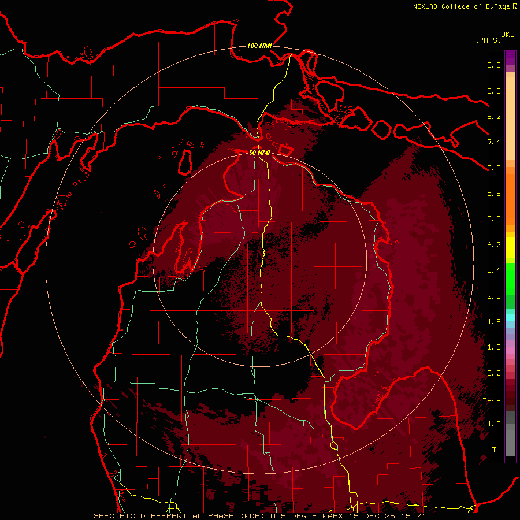Click the purple top segment of color bar
This screenshot has height=520, width=520.
coord(510,58)
